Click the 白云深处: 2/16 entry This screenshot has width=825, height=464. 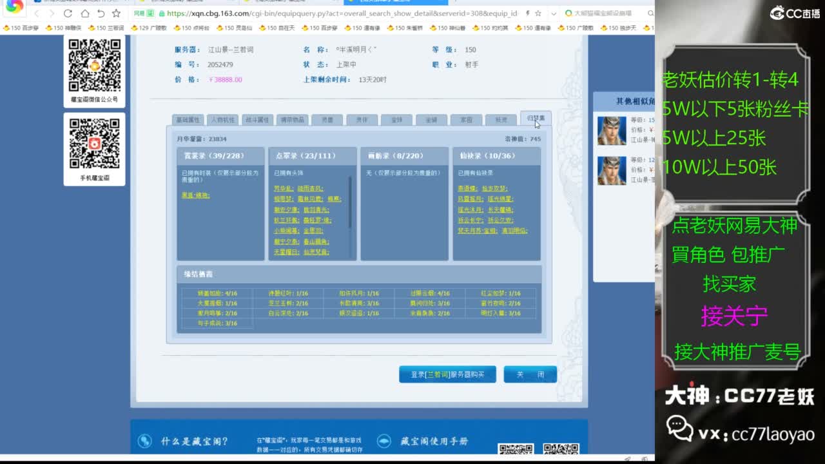[x=289, y=313]
